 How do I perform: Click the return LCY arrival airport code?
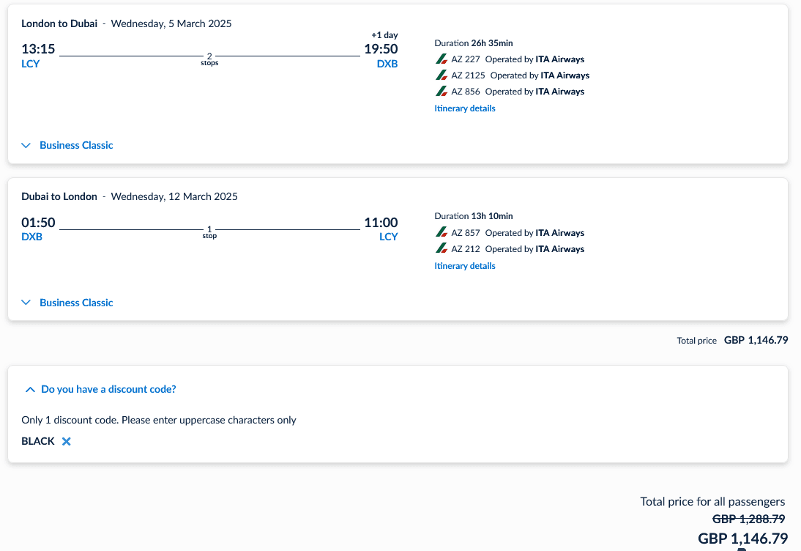(x=389, y=237)
